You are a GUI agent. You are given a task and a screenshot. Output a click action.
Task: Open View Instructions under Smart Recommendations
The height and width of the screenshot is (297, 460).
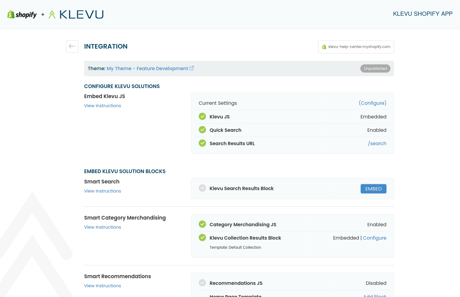(x=103, y=286)
